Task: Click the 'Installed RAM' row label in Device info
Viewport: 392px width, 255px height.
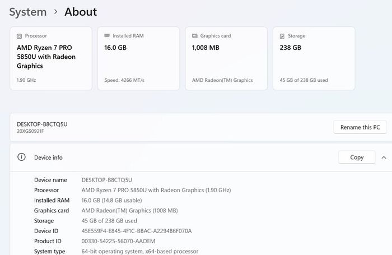Action: coord(52,201)
